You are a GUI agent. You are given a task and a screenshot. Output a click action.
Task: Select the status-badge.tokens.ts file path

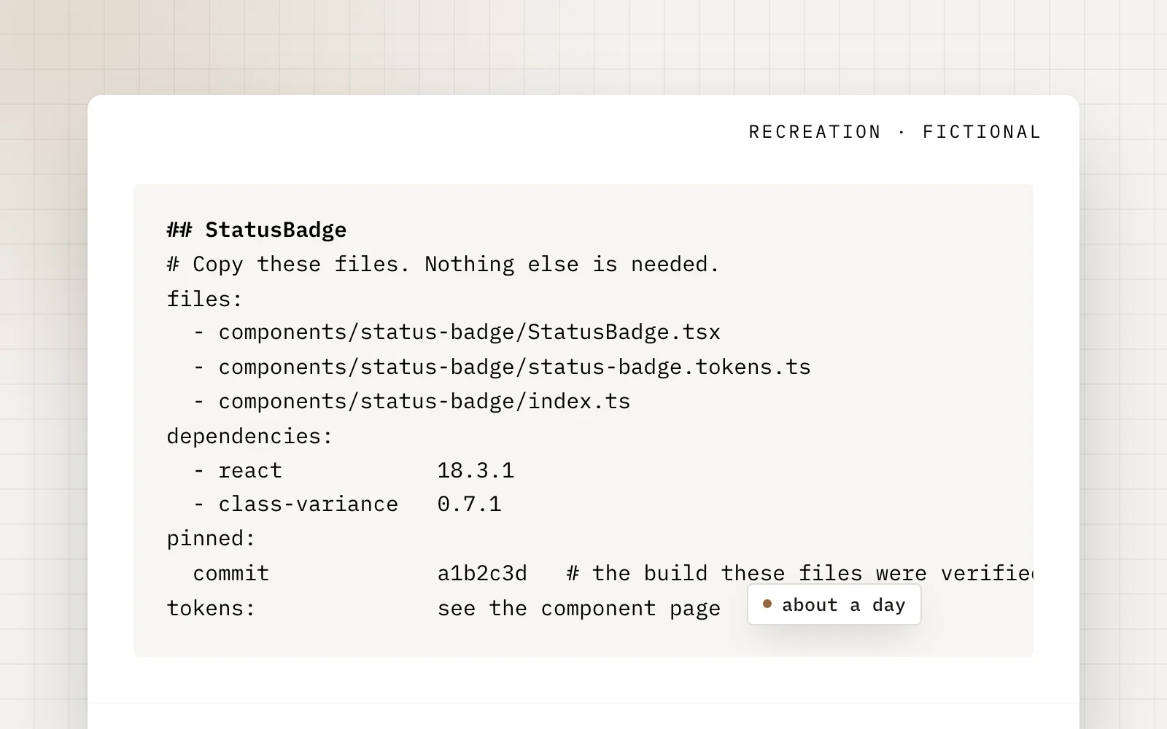(514, 367)
